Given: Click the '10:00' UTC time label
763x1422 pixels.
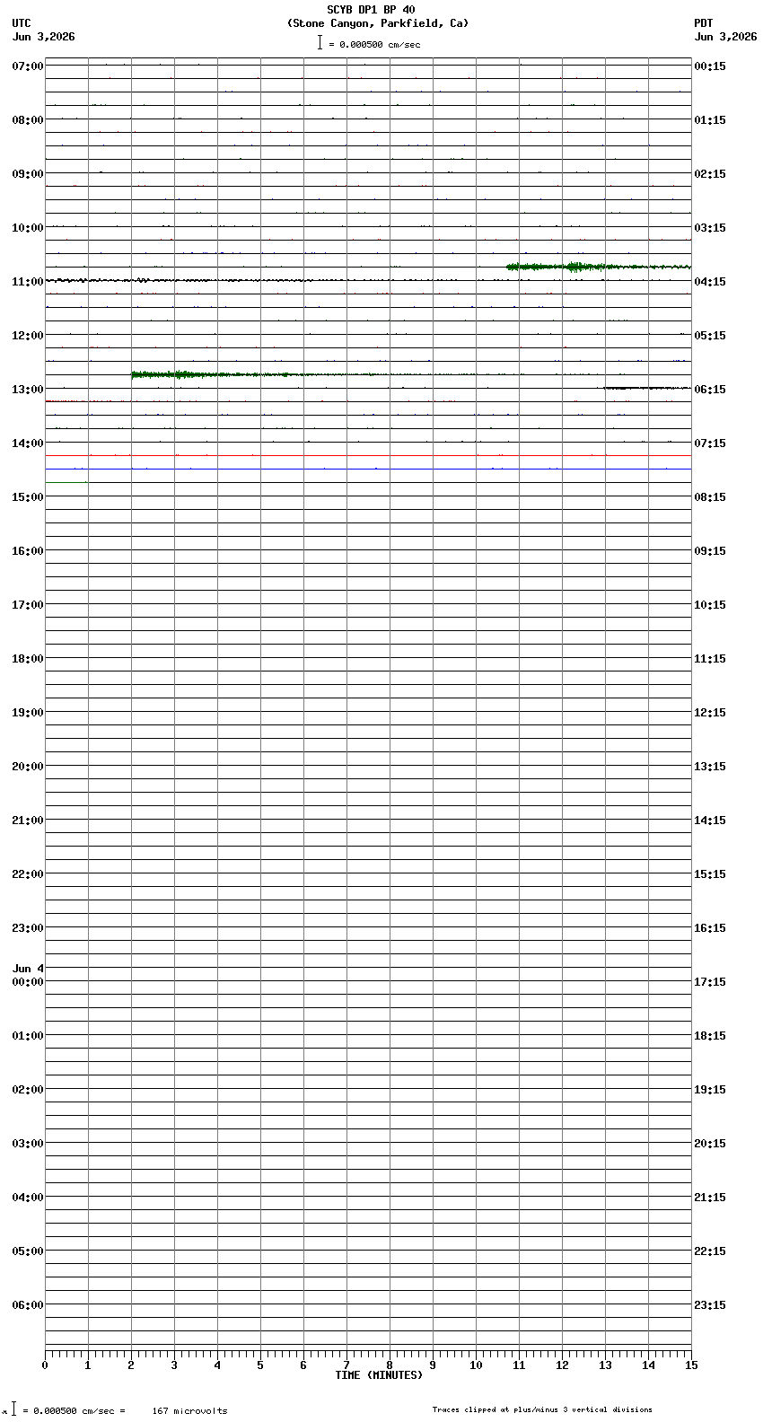Looking at the screenshot, I should (28, 228).
